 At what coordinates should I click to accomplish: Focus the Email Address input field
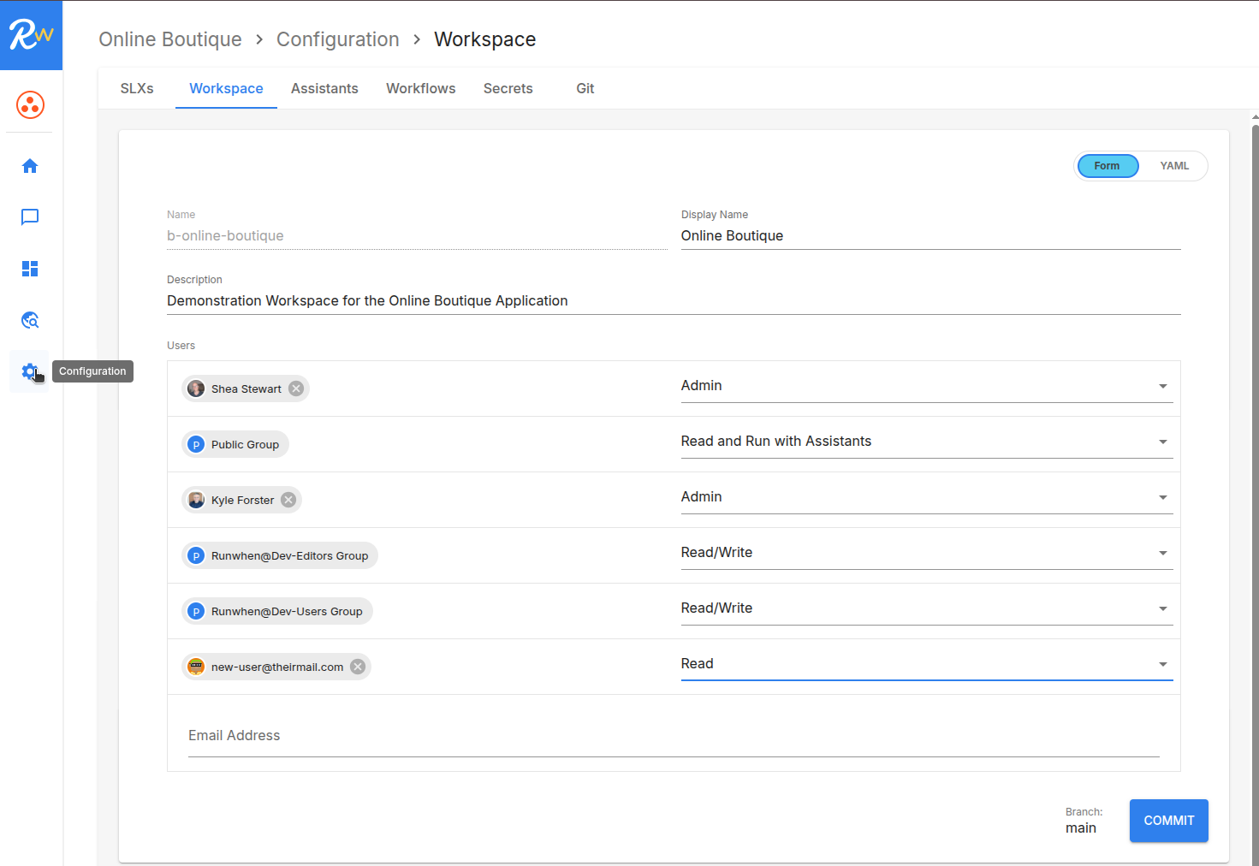[x=673, y=736]
